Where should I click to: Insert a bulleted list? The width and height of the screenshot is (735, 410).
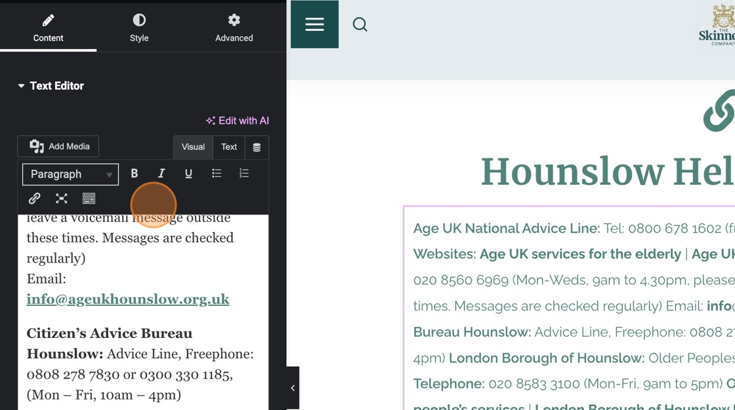point(216,174)
